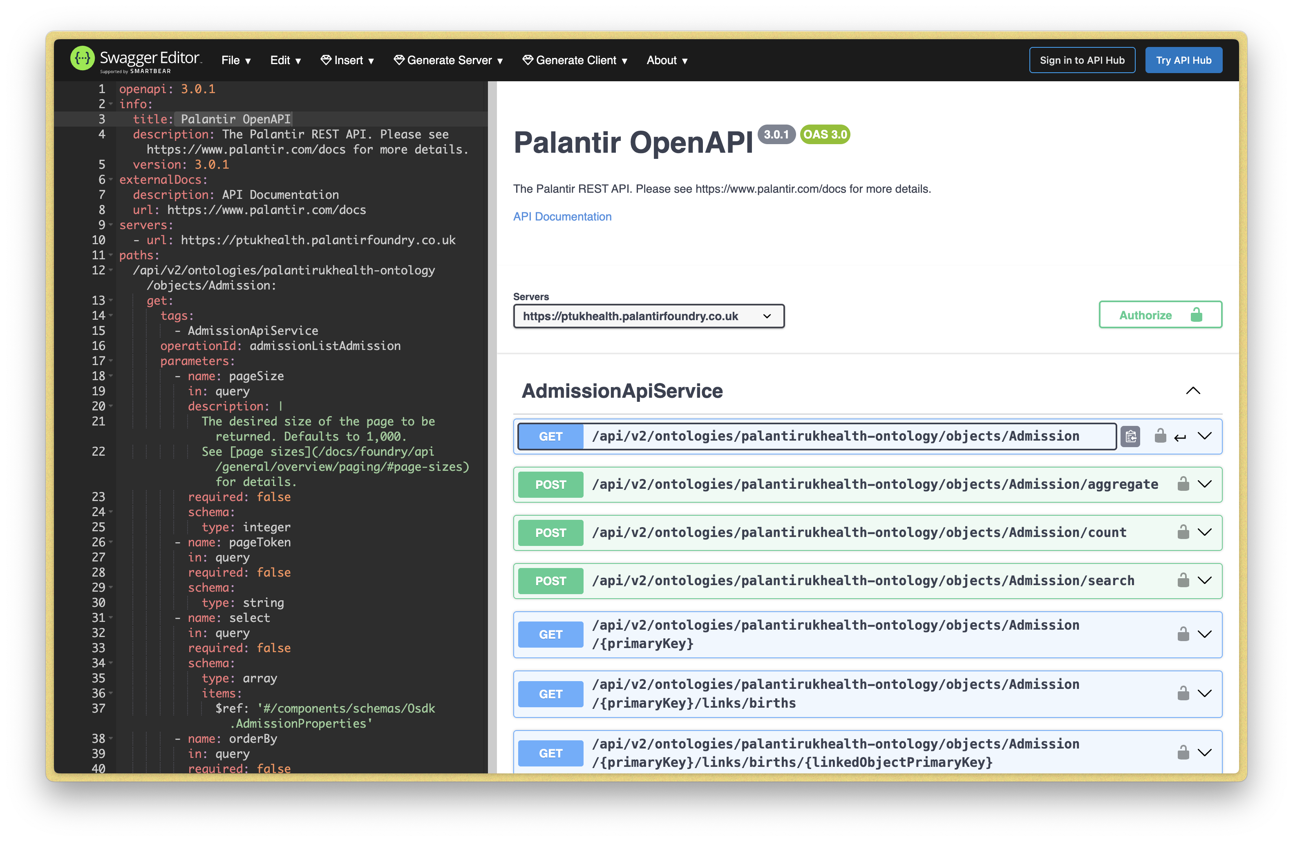This screenshot has width=1293, height=842.
Task: Collapse the info block using its gutter fold triangle
Action: coord(110,104)
